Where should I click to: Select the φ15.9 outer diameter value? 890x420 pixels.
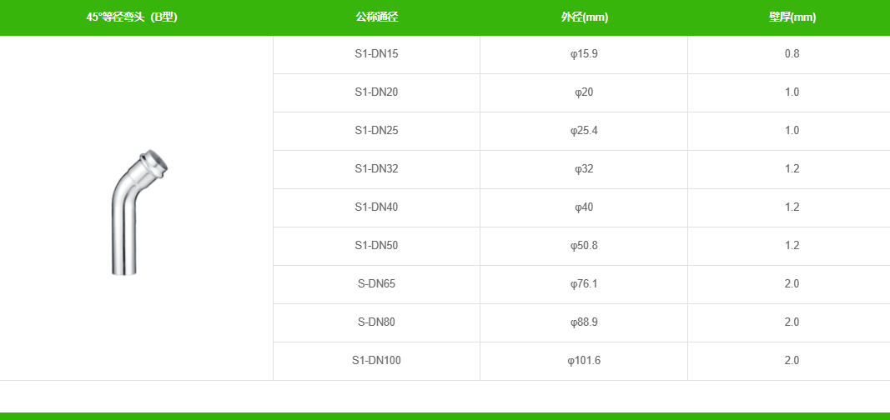point(584,54)
